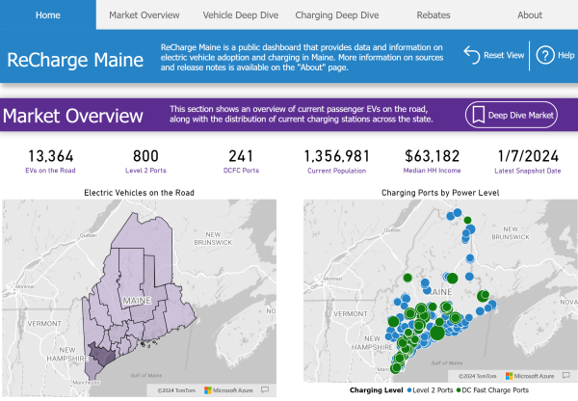Click the Deep Dive Market button
The height and width of the screenshot is (401, 578).
(512, 115)
